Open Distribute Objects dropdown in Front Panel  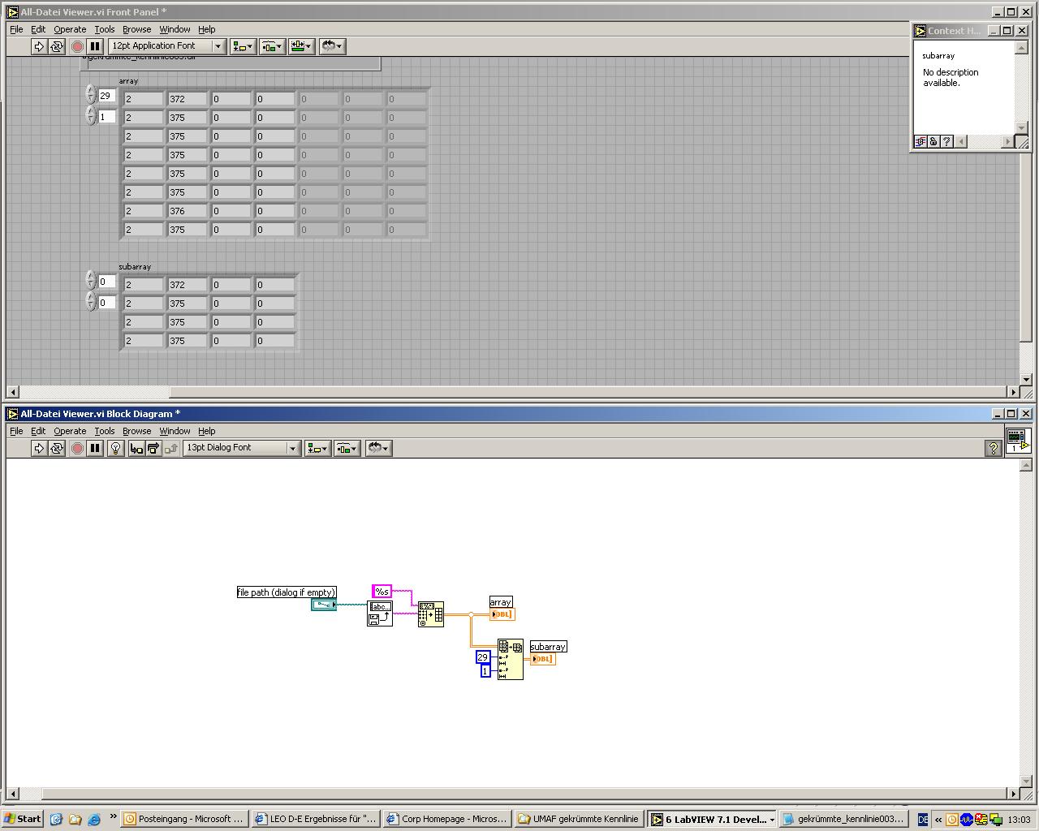pyautogui.click(x=272, y=46)
